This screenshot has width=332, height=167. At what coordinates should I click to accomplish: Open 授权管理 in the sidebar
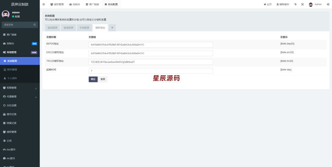(x=20, y=132)
